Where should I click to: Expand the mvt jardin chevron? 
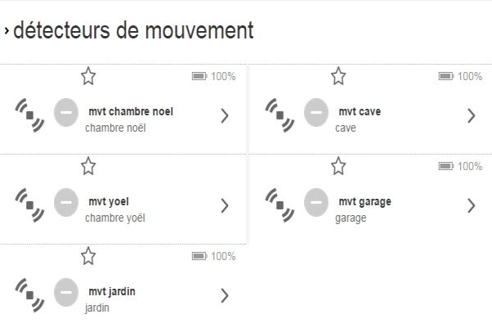(224, 295)
